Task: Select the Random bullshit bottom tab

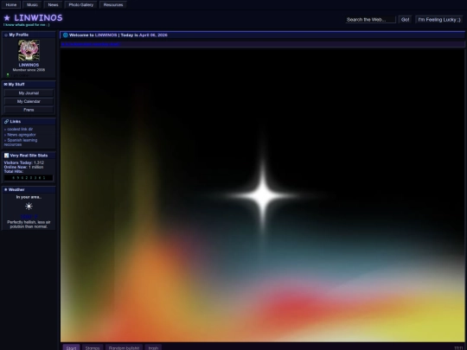Action: point(124,347)
